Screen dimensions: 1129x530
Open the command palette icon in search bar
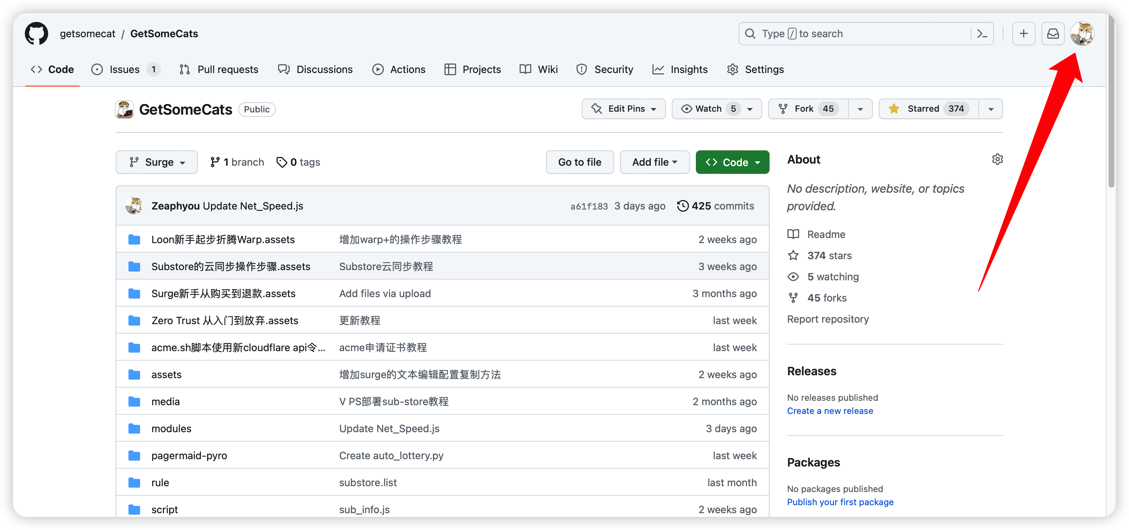pyautogui.click(x=982, y=34)
